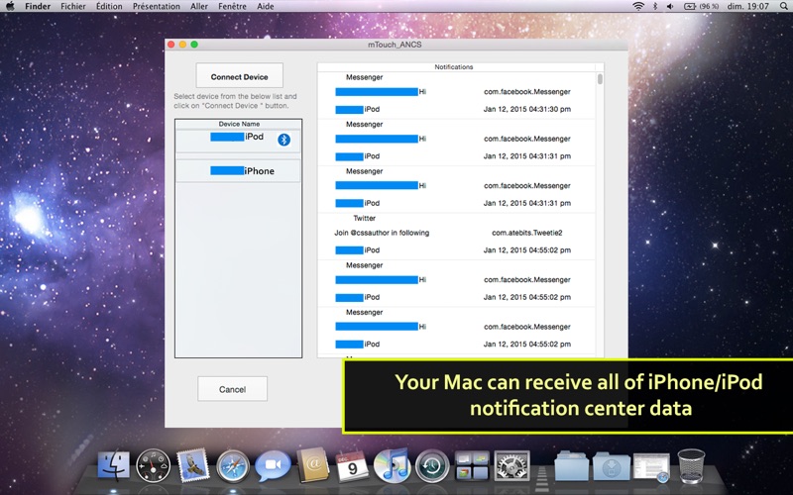Click 'Join @cssauthor in following' text

pyautogui.click(x=382, y=233)
